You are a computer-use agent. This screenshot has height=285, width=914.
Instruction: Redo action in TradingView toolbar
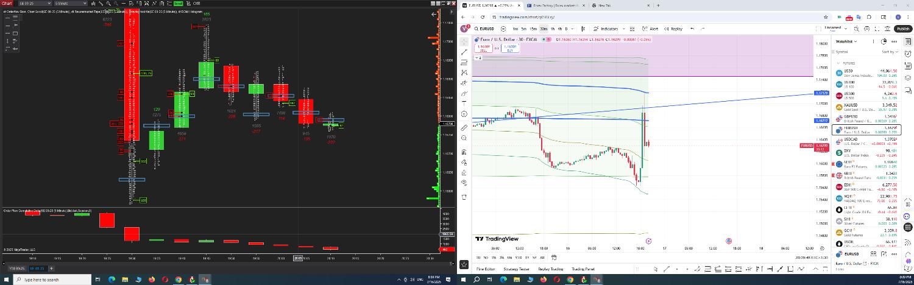[703, 29]
